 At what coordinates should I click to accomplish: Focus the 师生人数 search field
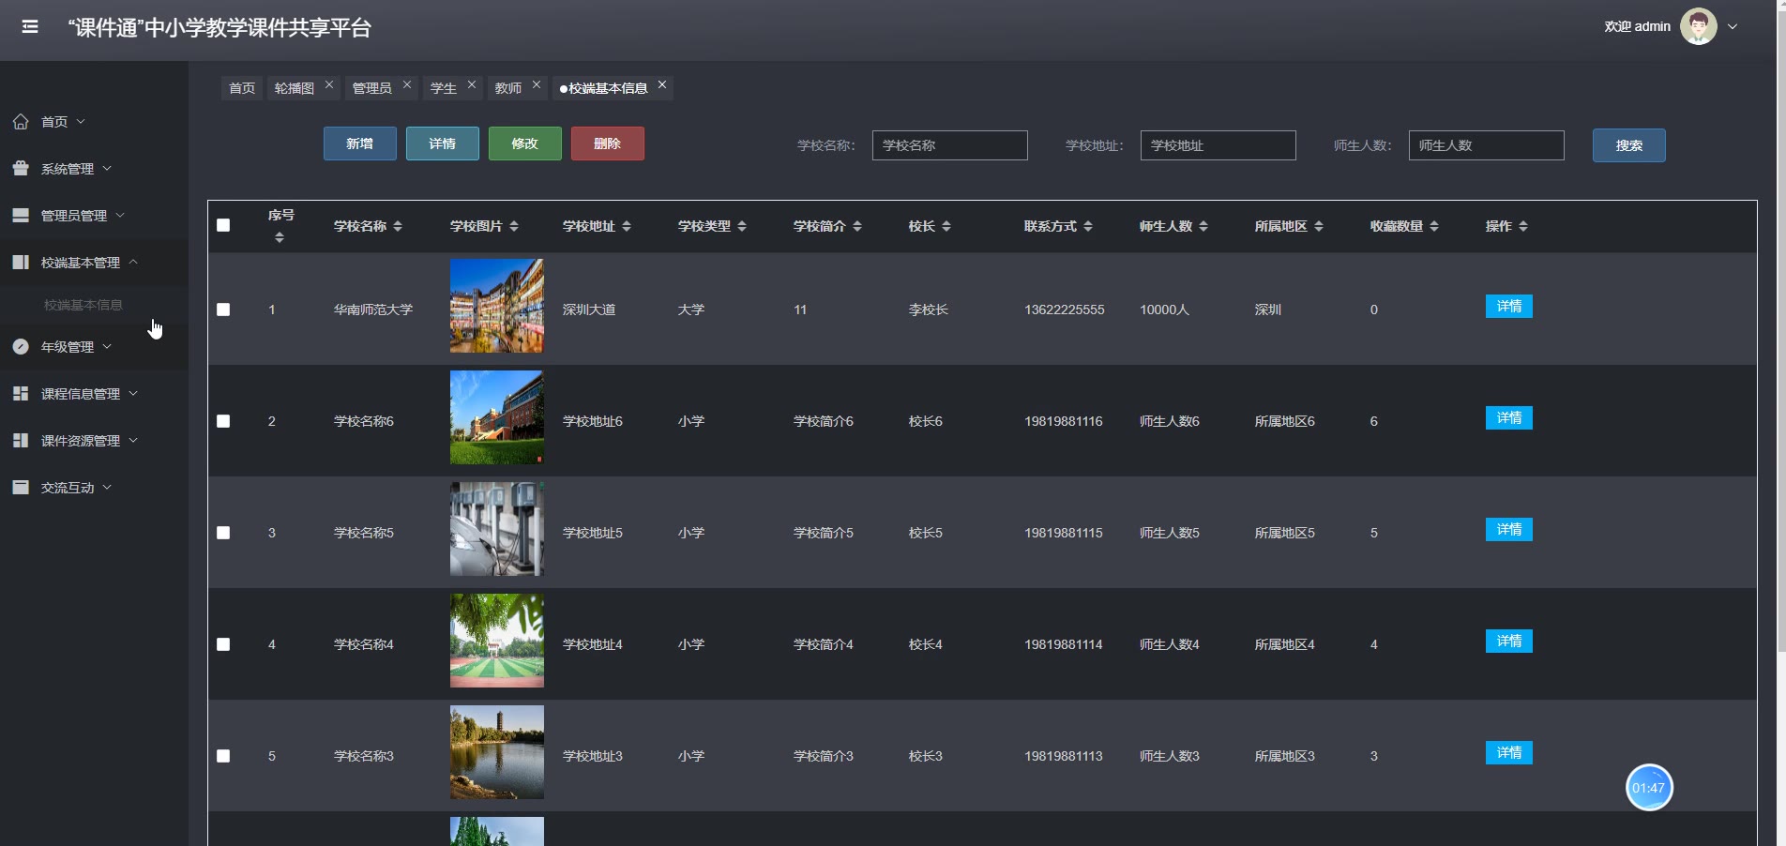(1487, 145)
